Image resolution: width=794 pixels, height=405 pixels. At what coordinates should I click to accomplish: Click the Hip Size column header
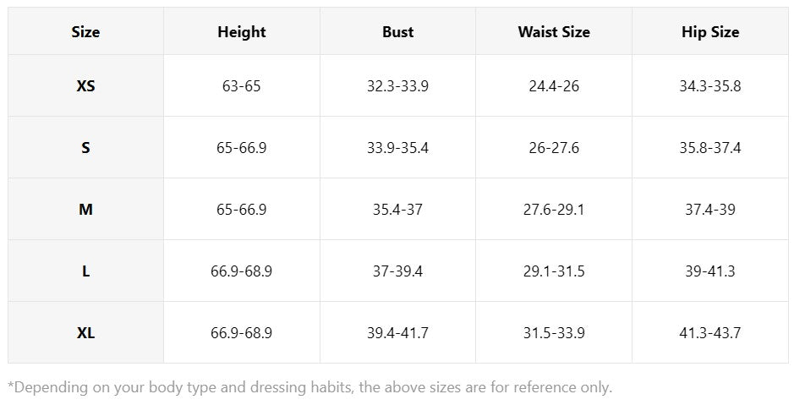[x=710, y=31]
